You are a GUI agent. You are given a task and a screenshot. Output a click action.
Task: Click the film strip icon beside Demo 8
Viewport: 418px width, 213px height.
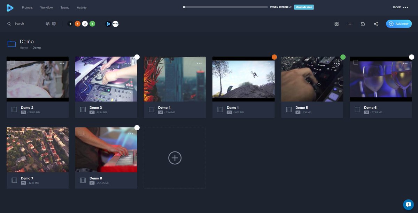pos(83,180)
